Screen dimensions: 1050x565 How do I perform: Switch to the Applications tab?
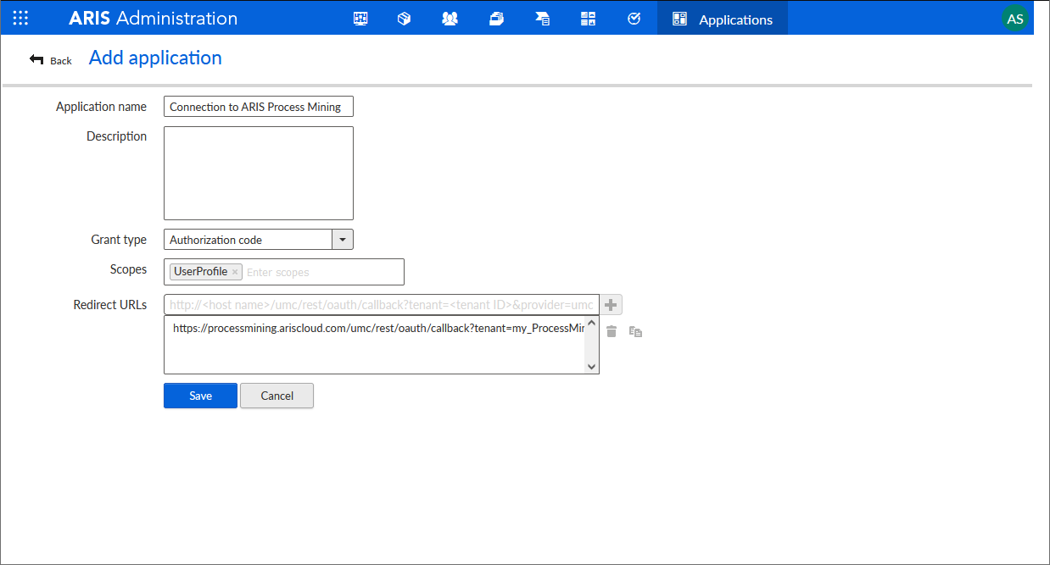[x=723, y=19]
